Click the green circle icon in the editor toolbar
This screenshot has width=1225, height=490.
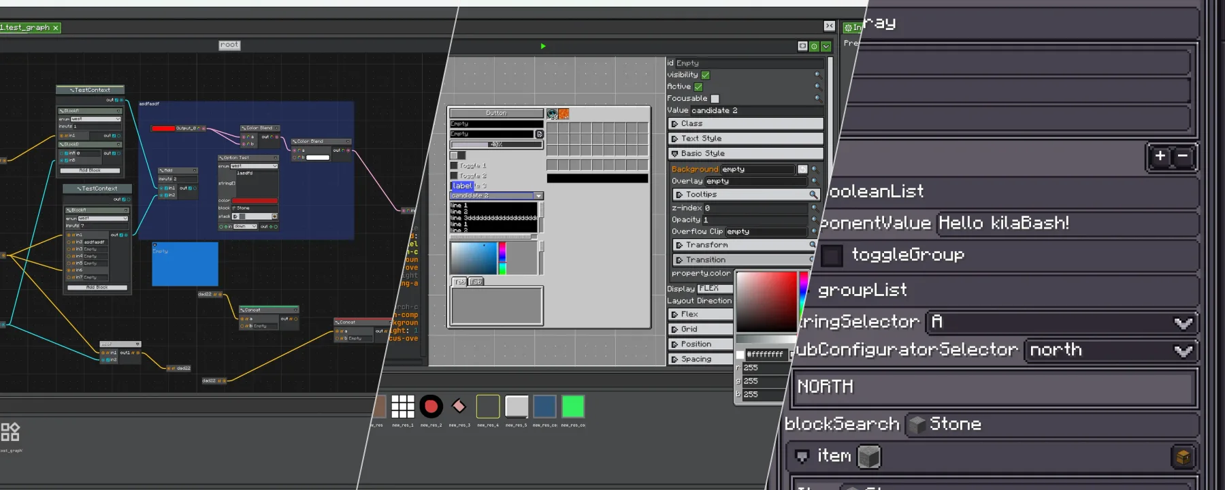point(814,46)
